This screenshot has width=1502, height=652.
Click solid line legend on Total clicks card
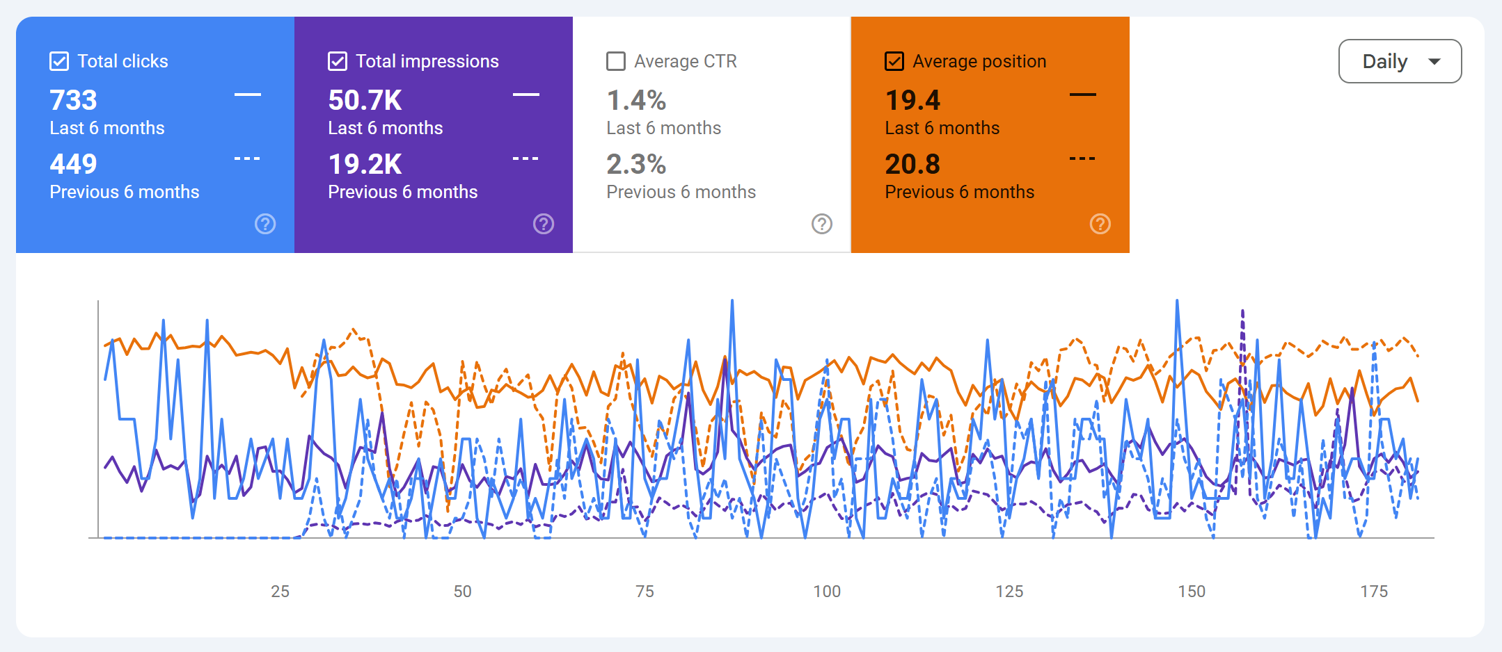[248, 95]
